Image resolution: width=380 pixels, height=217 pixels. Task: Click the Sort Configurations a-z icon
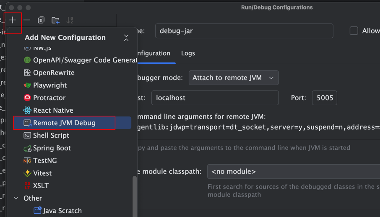coord(70,20)
